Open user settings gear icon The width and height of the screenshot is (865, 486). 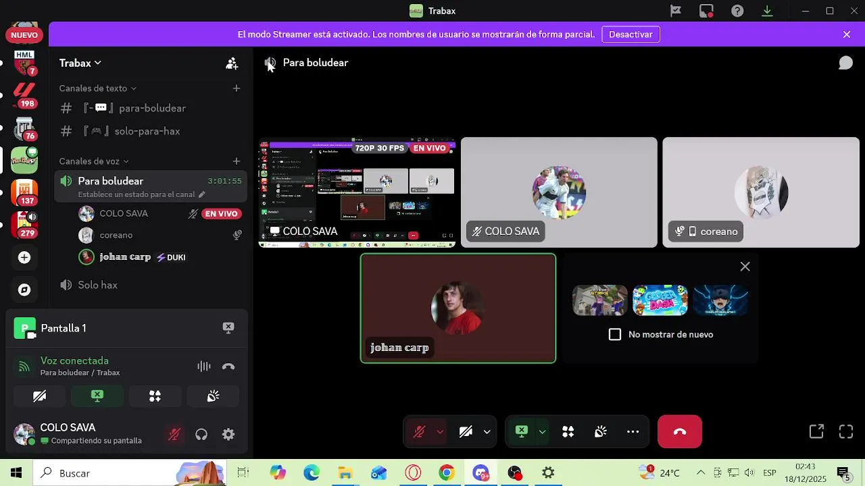228,435
